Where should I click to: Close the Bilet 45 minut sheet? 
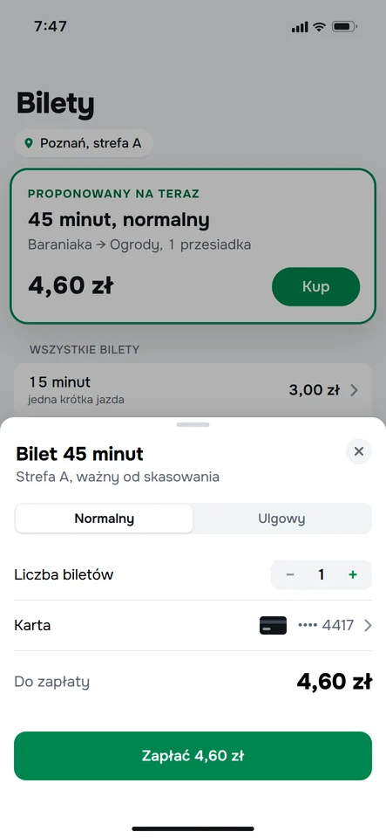(x=359, y=451)
